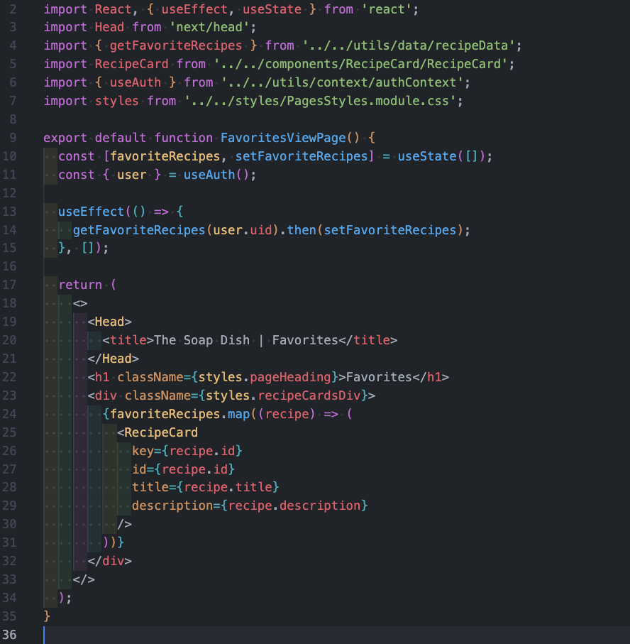Viewport: 630px width, 644px height.
Task: Click the self-closing /> on line 30
Action: [x=124, y=524]
